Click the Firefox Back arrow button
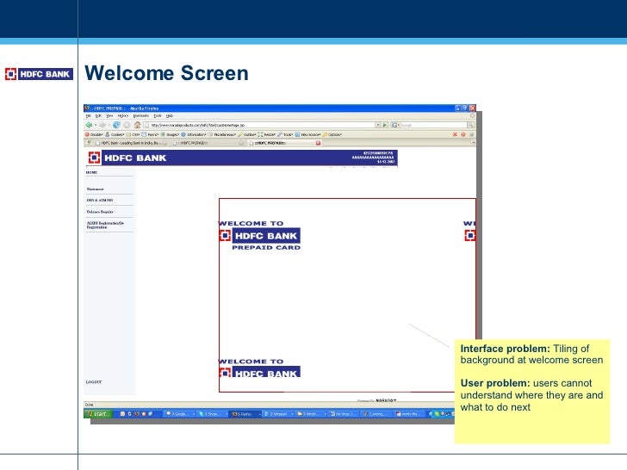 pos(89,125)
